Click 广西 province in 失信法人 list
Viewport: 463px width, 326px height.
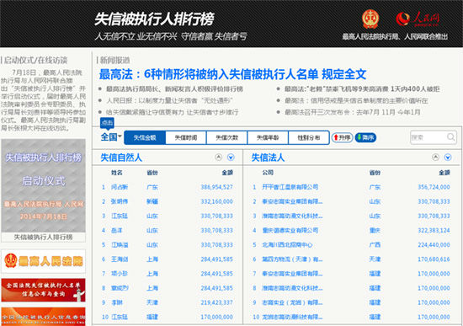[x=375, y=245]
